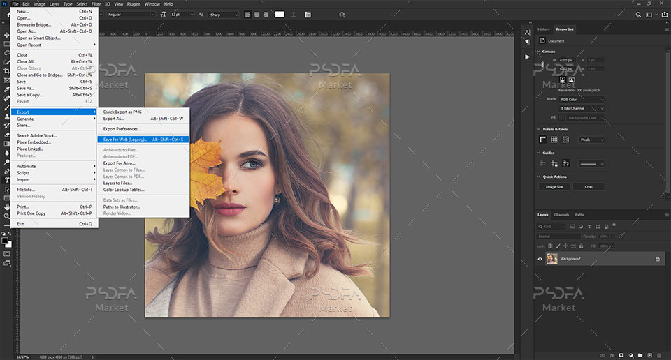Open the 8 Bits/Channel depth dropdown
This screenshot has height=360, width=671.
tap(582, 108)
